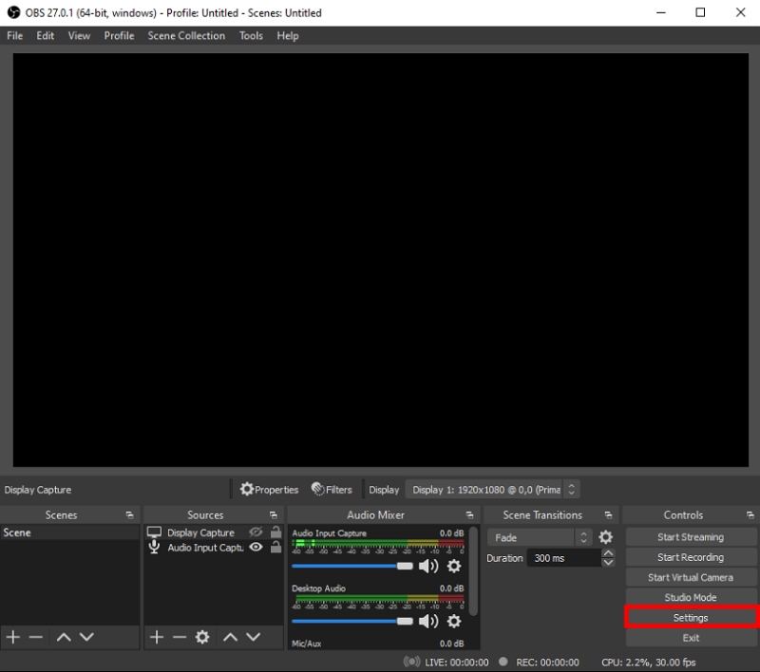Open the Tools menu

[x=251, y=35]
